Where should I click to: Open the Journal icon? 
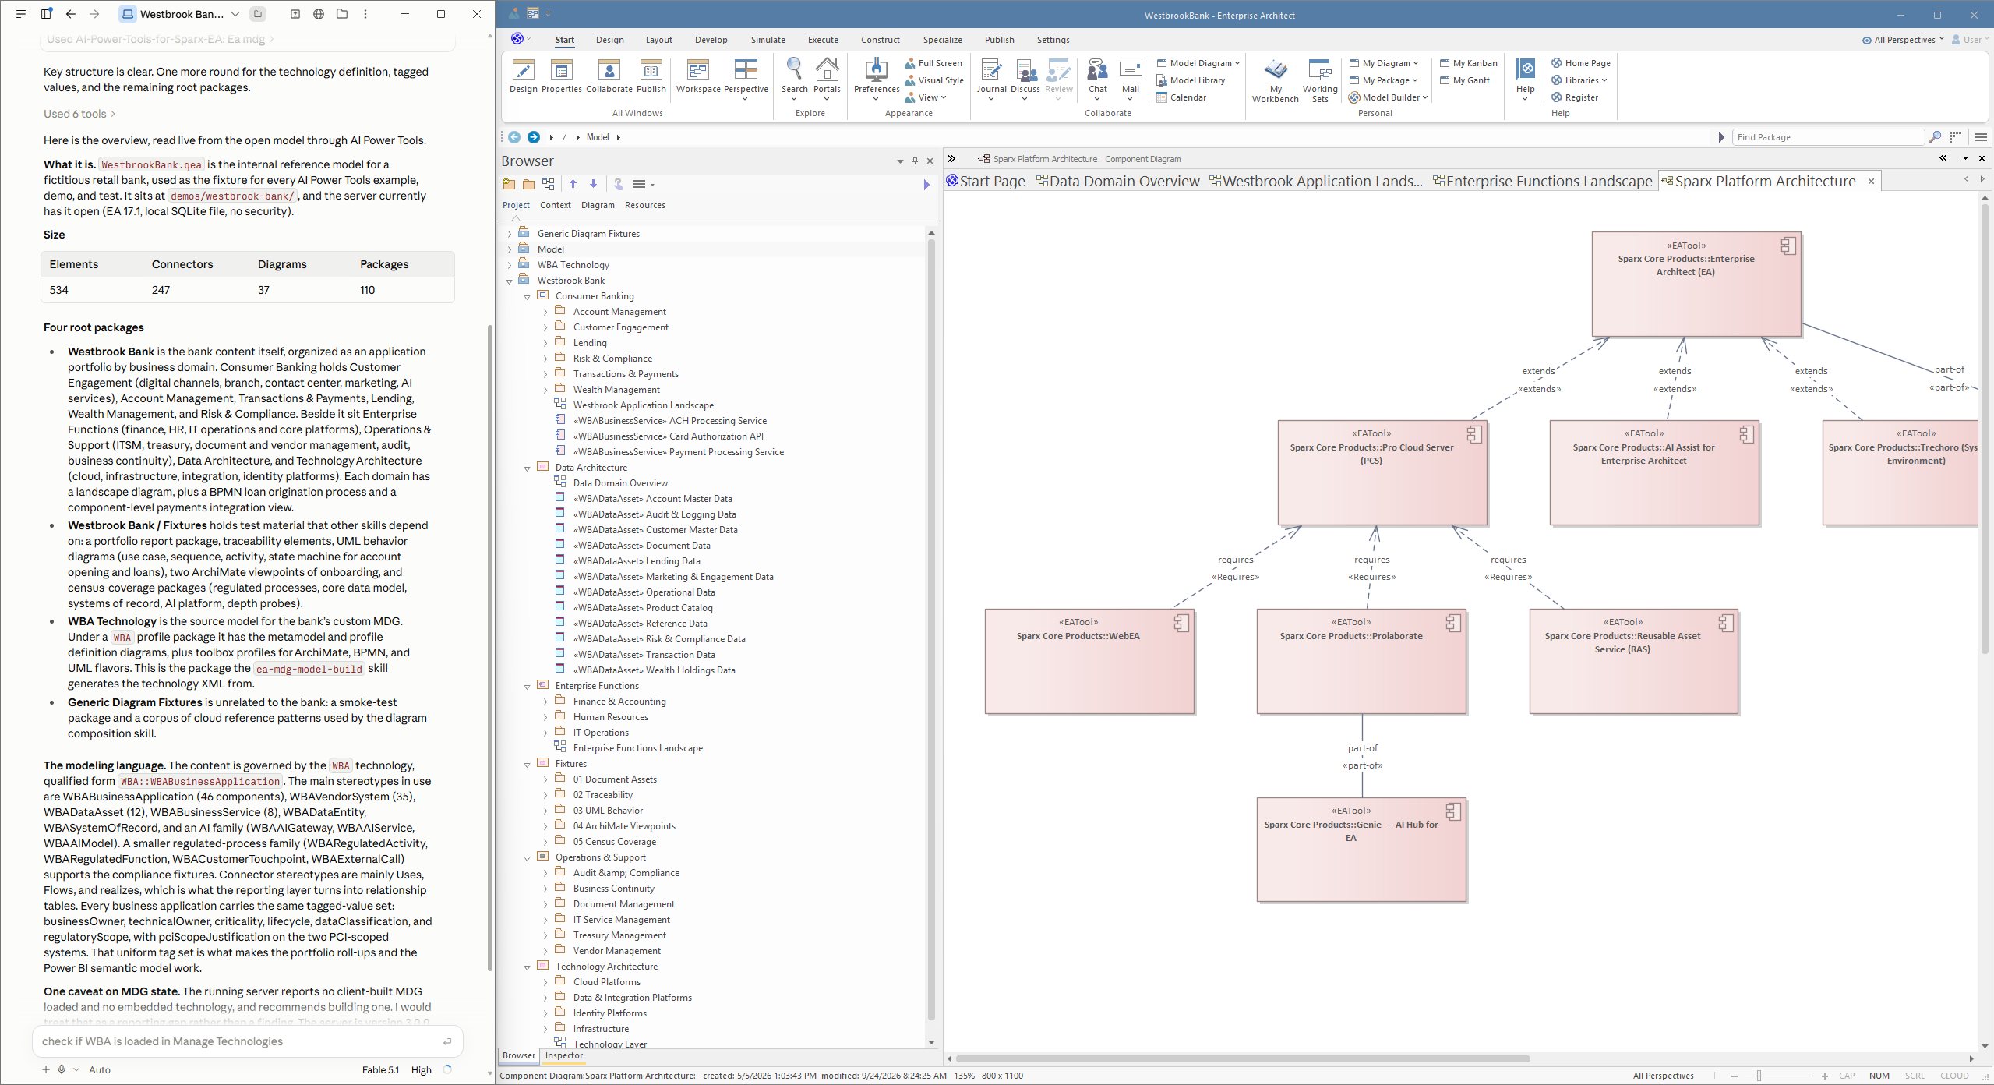pos(991,70)
